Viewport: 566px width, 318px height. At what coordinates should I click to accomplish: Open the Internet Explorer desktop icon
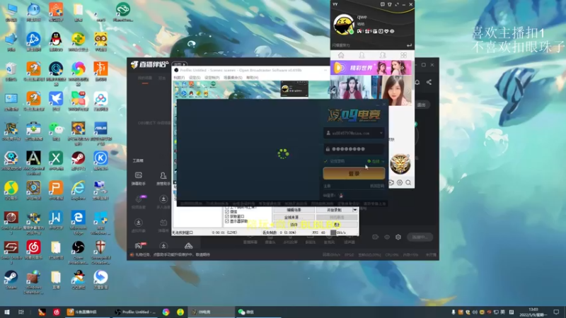point(79,190)
